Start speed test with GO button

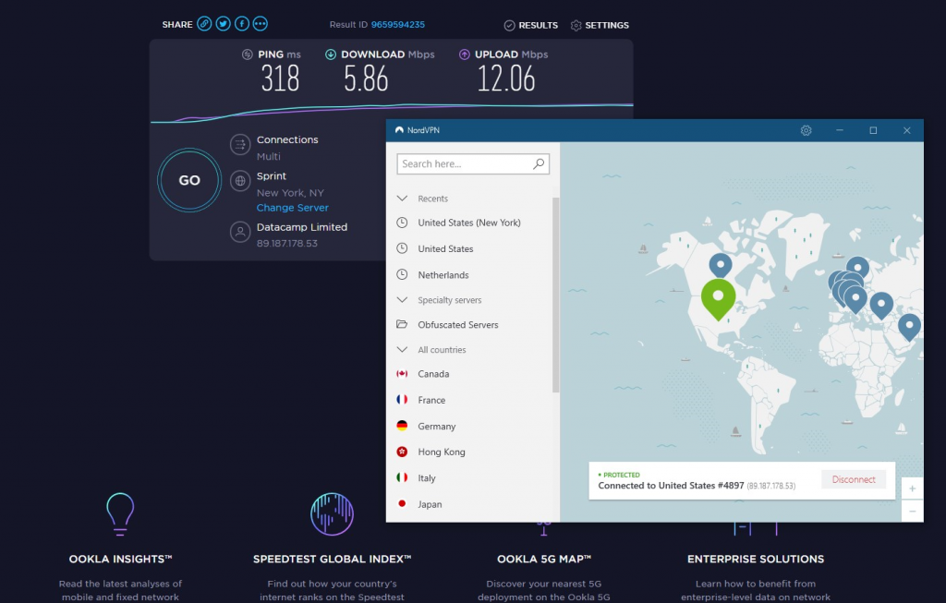189,180
